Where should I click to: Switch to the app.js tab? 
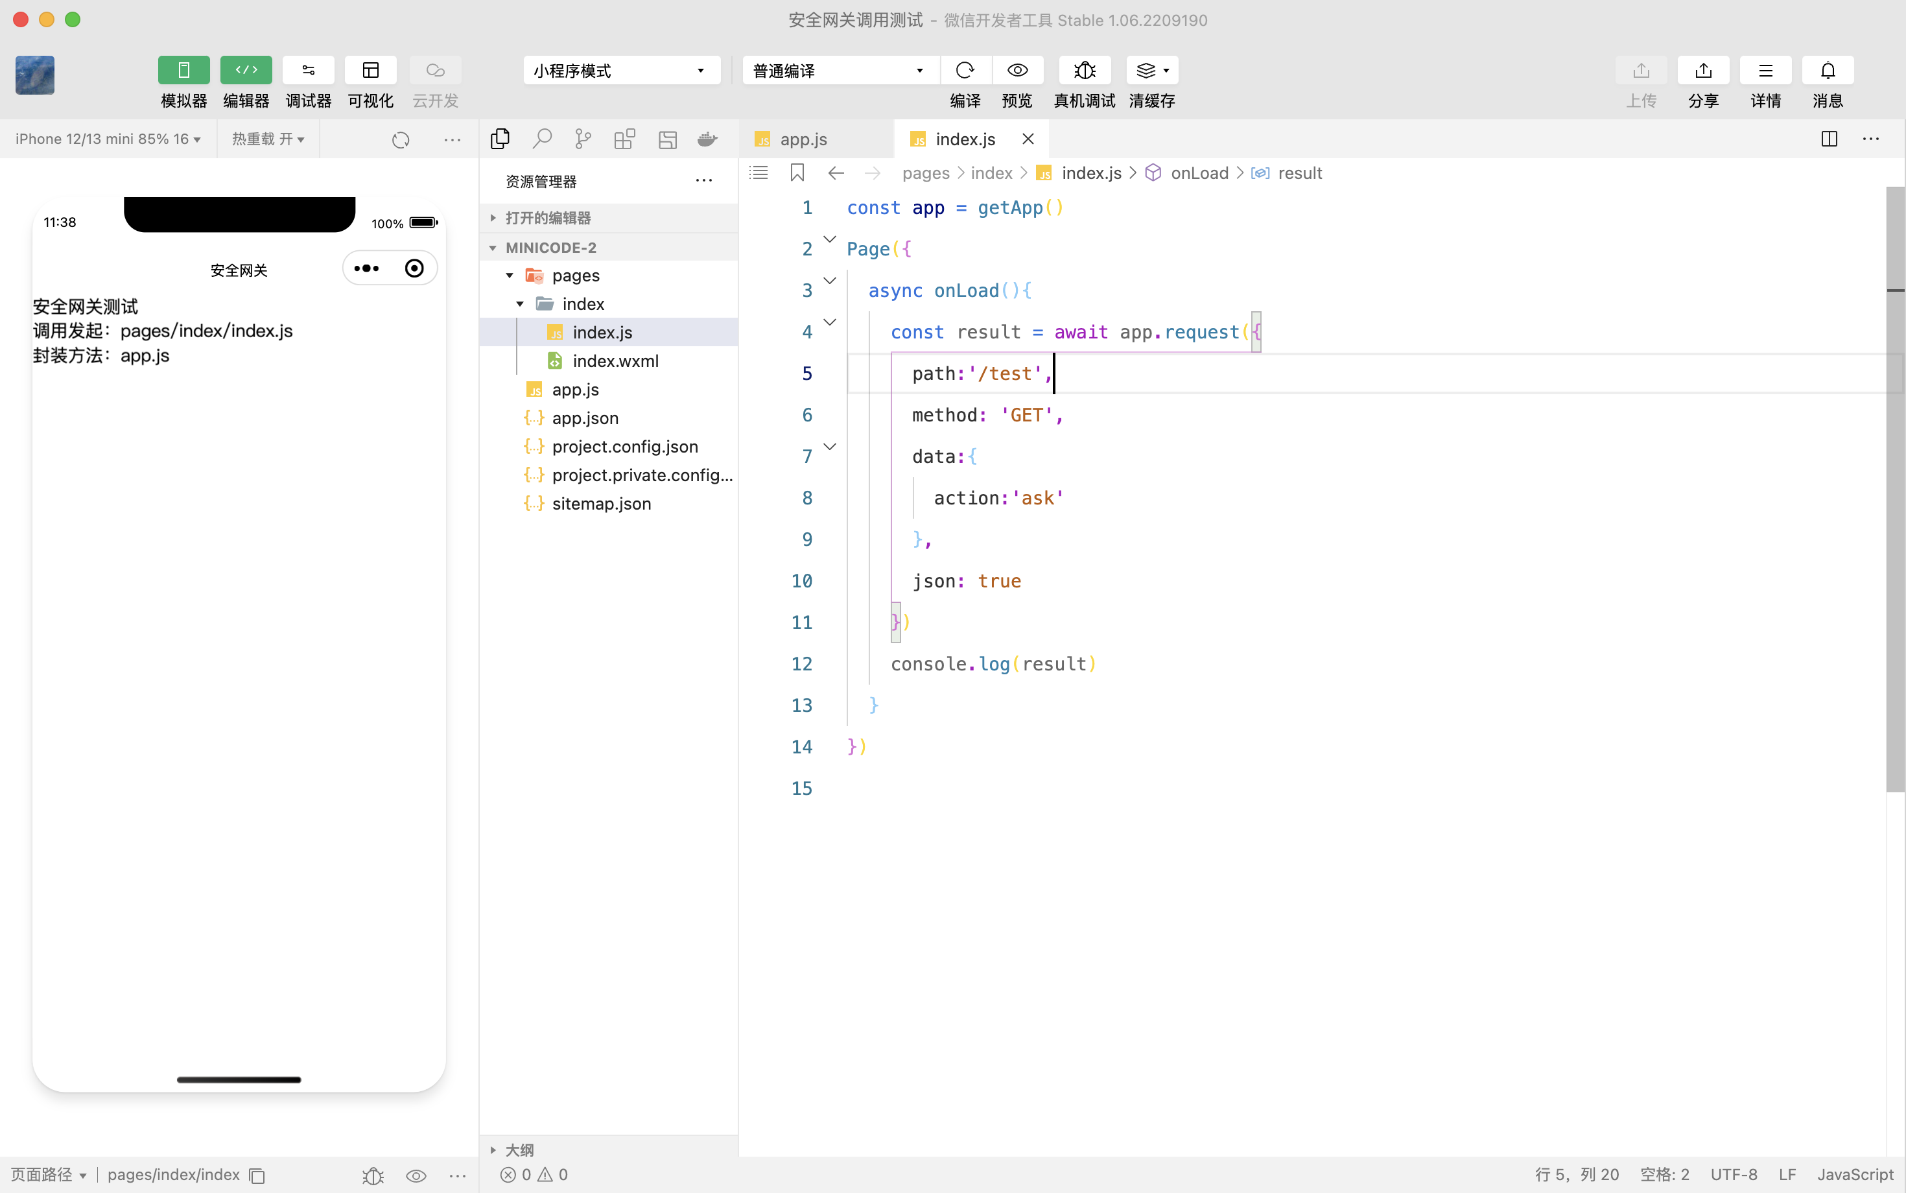point(803,139)
